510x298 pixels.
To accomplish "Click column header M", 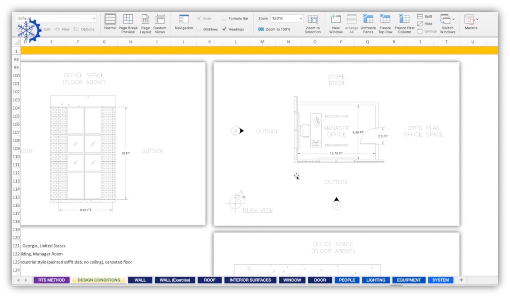I will pyautogui.click(x=262, y=42).
